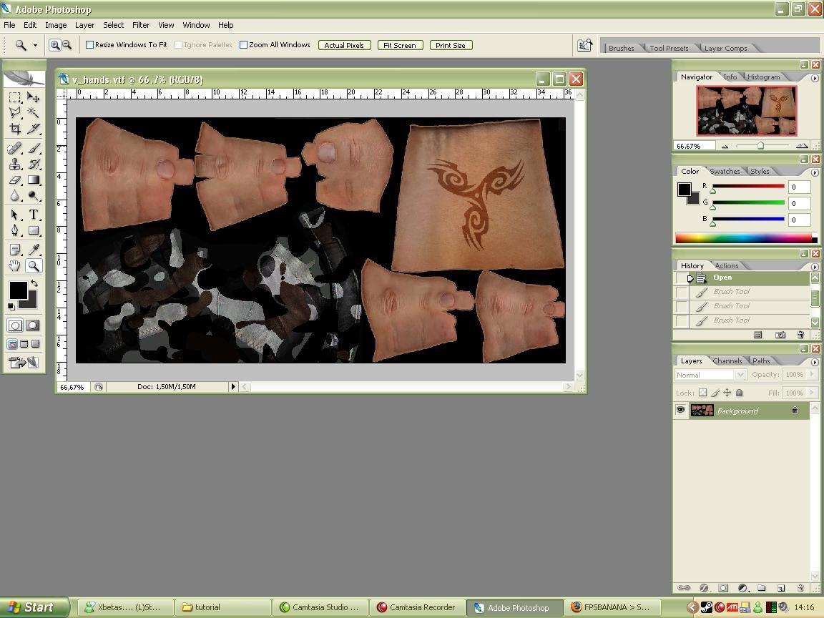The height and width of the screenshot is (618, 824).
Task: Open the Zoom tool preset picker dropdown
Action: pyautogui.click(x=35, y=45)
